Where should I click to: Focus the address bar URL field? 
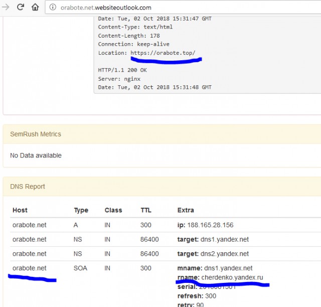183,8
